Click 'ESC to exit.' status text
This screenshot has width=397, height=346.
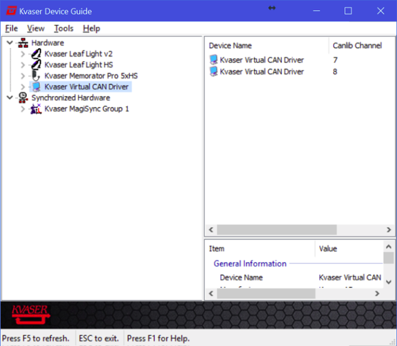(x=99, y=338)
